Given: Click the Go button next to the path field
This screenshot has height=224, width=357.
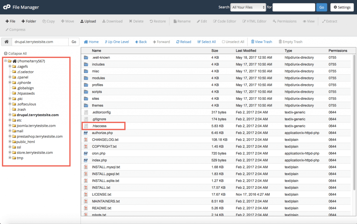Looking at the screenshot, I should point(74,41).
